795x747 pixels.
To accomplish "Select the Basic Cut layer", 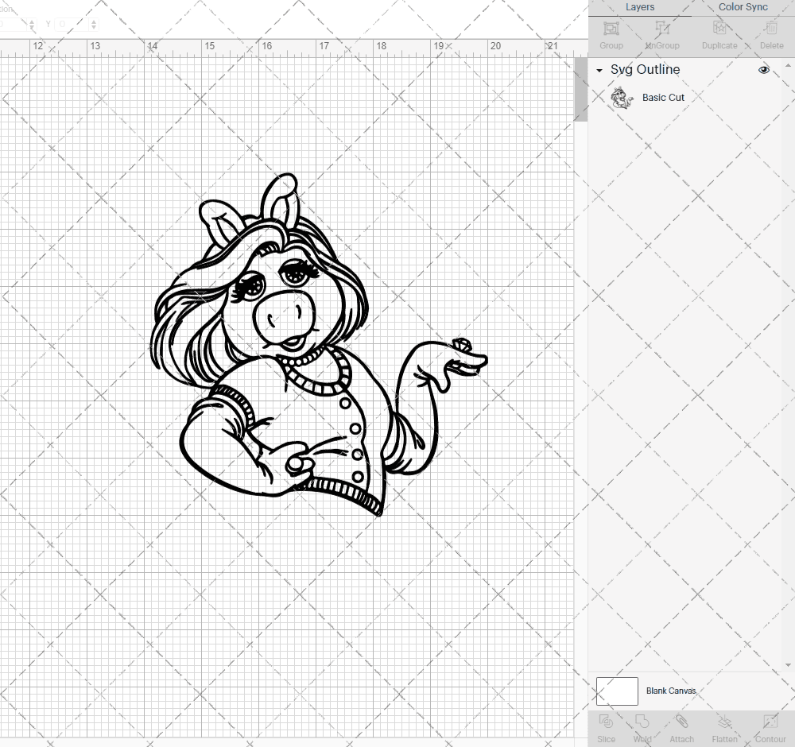I will pos(664,97).
